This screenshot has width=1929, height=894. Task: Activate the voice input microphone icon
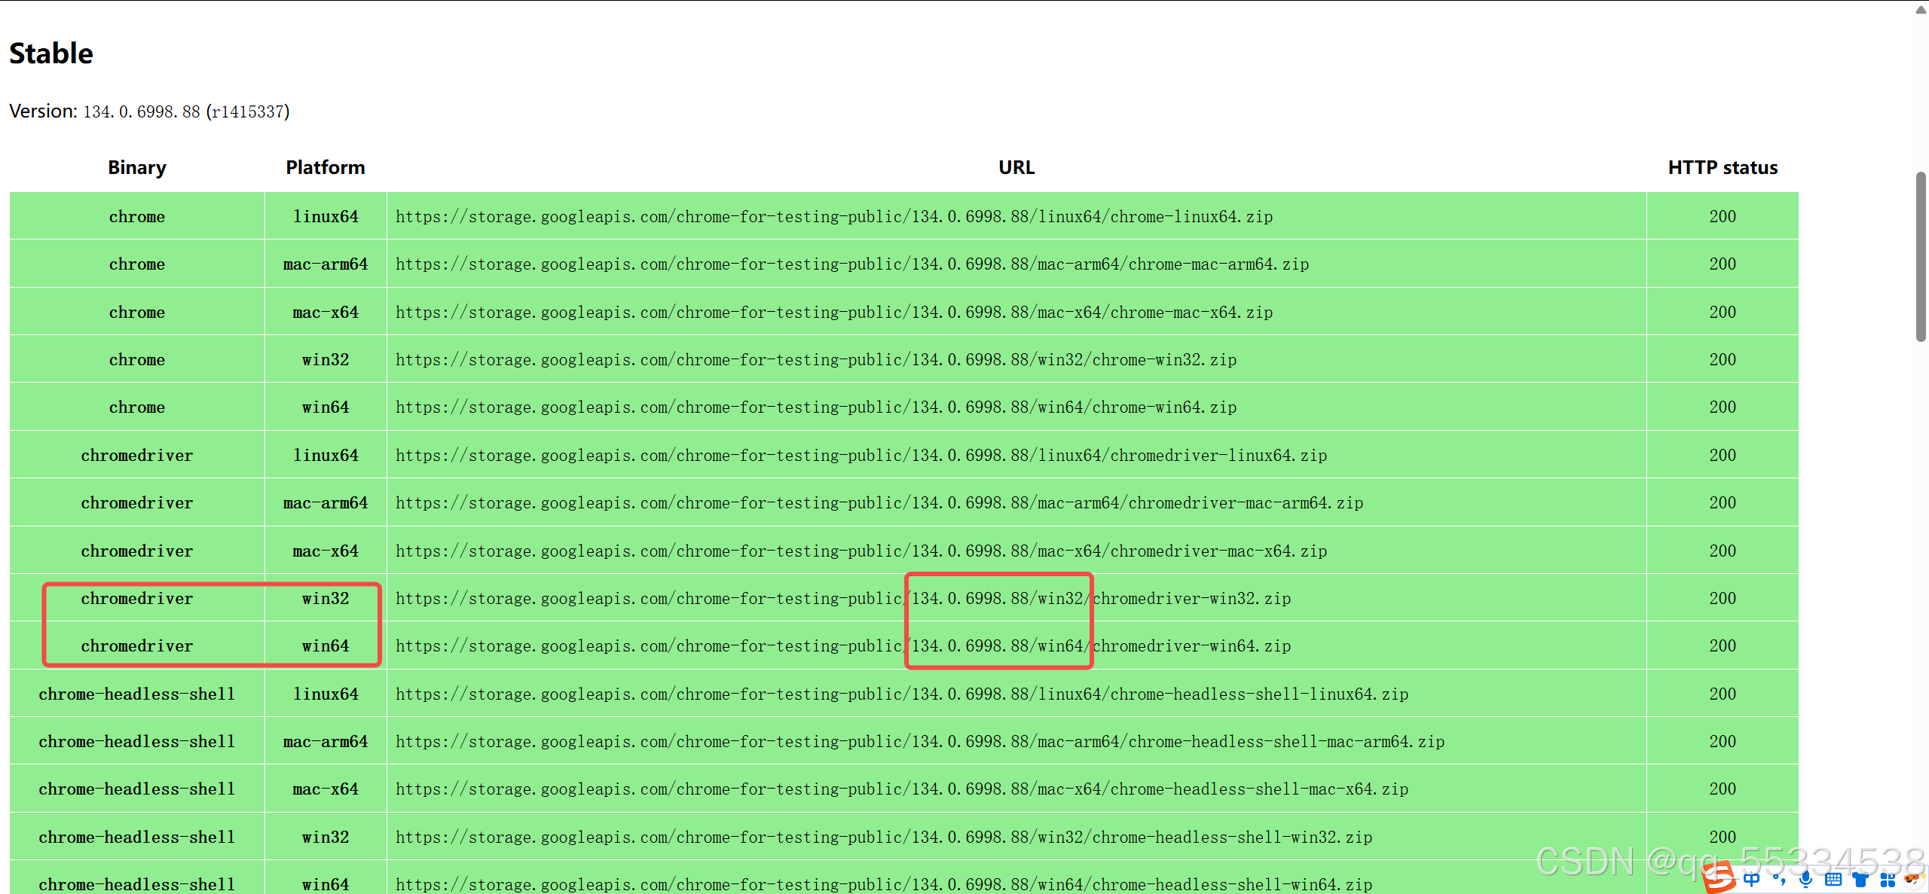pos(1806,879)
